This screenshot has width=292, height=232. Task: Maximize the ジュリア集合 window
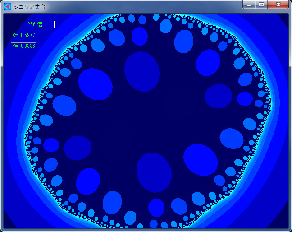(x=261, y=5)
